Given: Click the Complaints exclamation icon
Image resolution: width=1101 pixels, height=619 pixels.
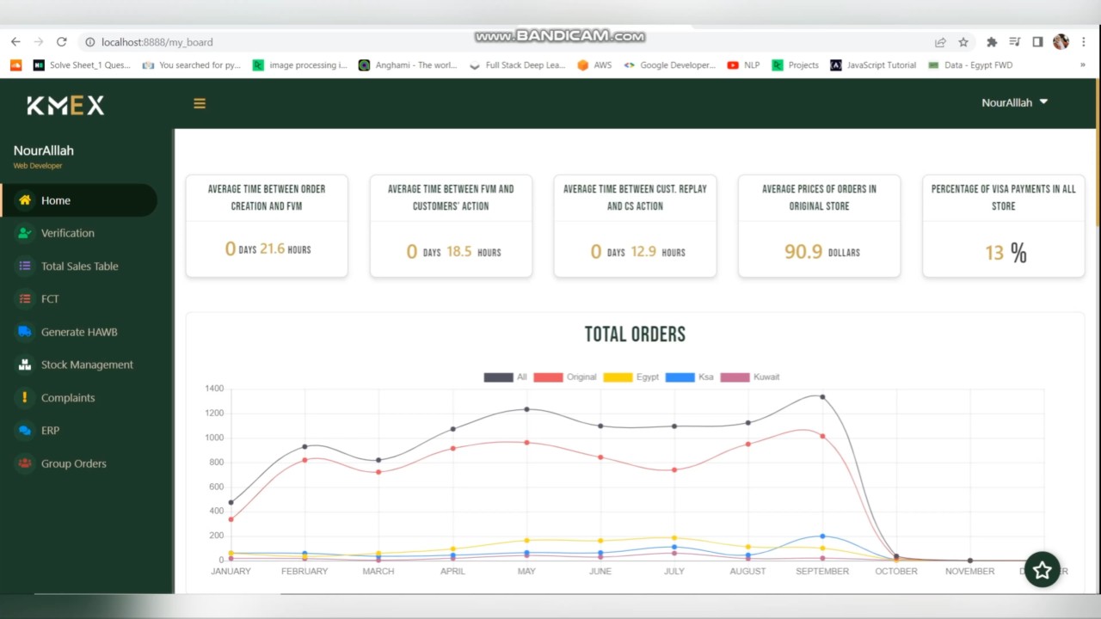Looking at the screenshot, I should coord(25,397).
